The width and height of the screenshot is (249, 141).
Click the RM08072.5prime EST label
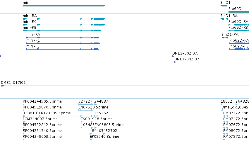236,131
